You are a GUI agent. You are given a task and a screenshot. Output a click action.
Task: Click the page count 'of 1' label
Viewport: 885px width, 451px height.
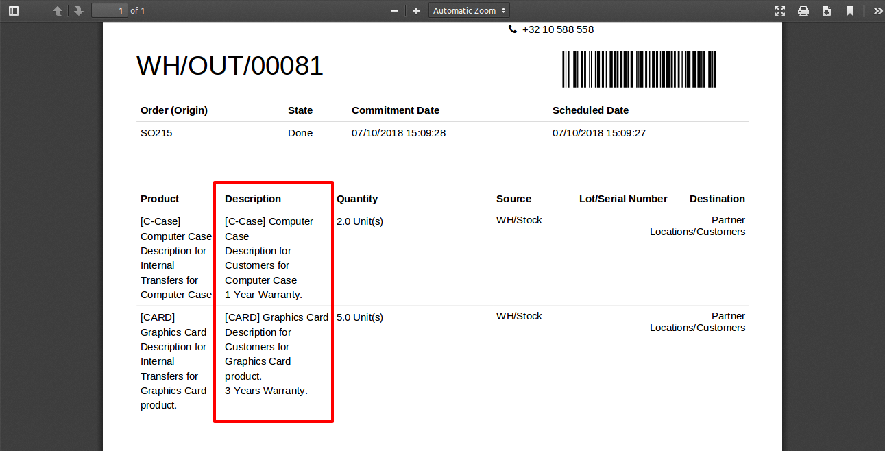click(x=138, y=11)
